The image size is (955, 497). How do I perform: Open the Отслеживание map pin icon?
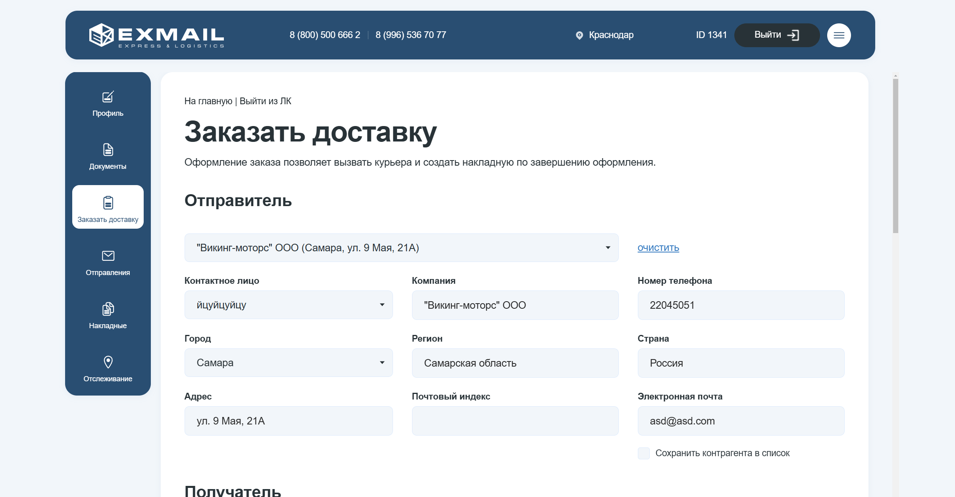(108, 362)
